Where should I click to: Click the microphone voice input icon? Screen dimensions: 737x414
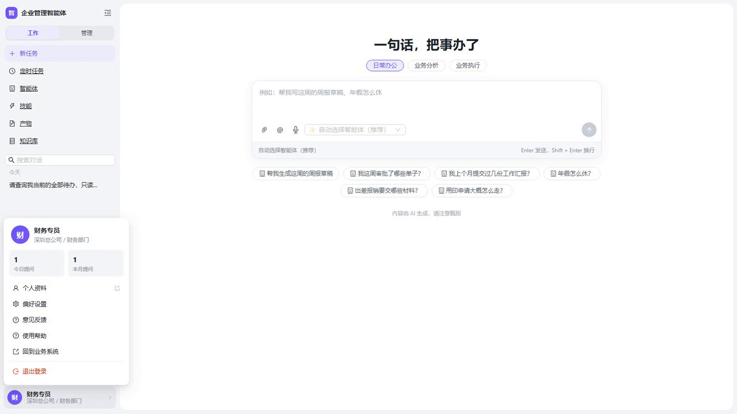click(296, 130)
